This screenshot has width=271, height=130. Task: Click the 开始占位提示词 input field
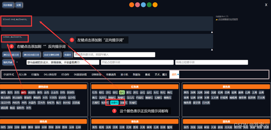137,62
